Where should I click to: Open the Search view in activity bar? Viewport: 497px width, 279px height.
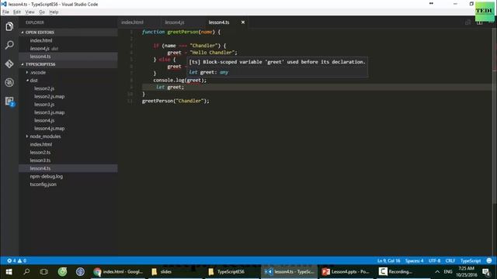pos(9,45)
